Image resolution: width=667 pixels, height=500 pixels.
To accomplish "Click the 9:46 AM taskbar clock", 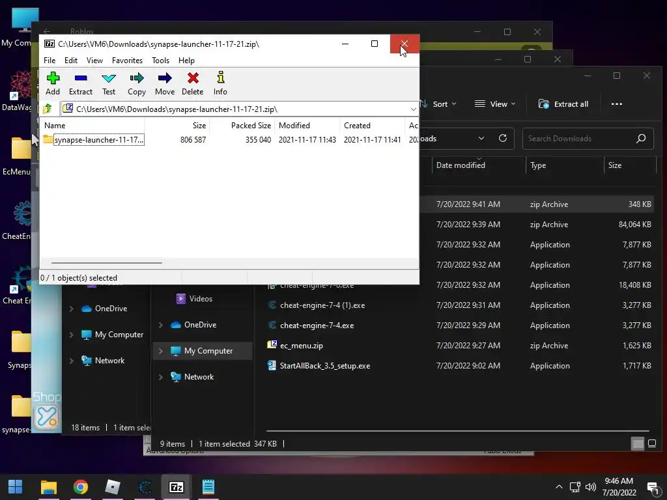I will (x=619, y=481).
